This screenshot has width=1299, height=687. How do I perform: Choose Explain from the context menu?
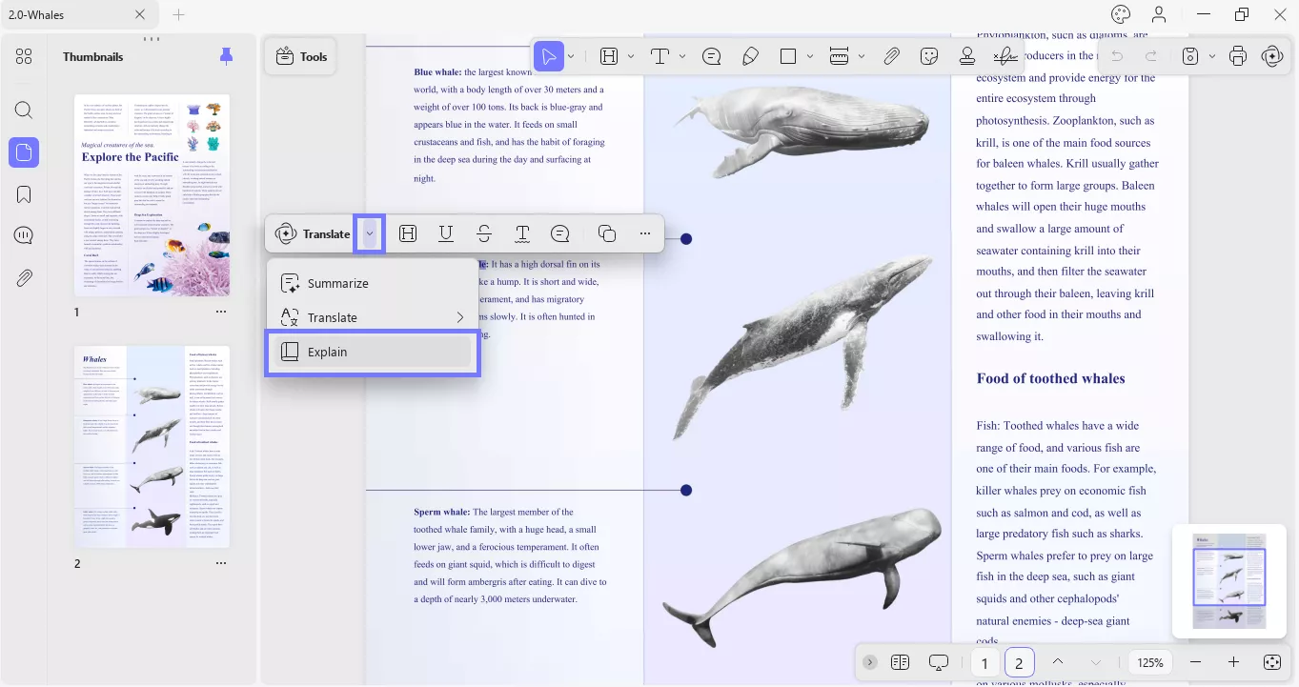coord(327,352)
